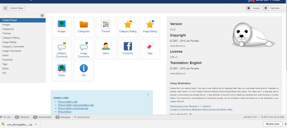Select Images in the sidebar
The height and width of the screenshot is (128, 287).
tap(6, 25)
